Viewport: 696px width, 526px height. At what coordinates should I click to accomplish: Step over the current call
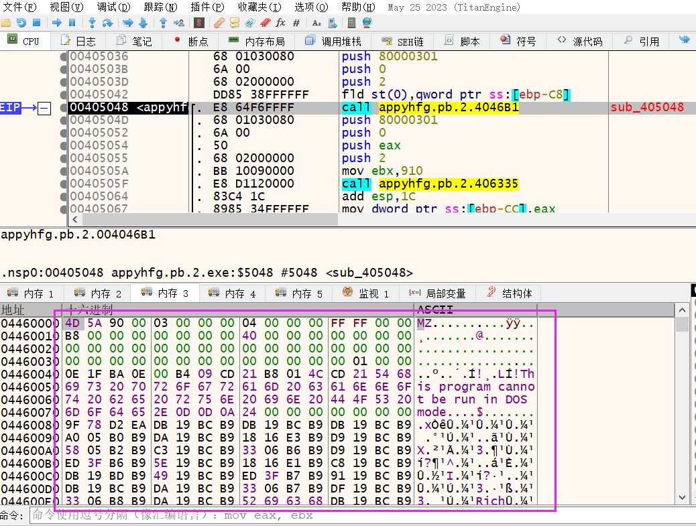pos(107,23)
